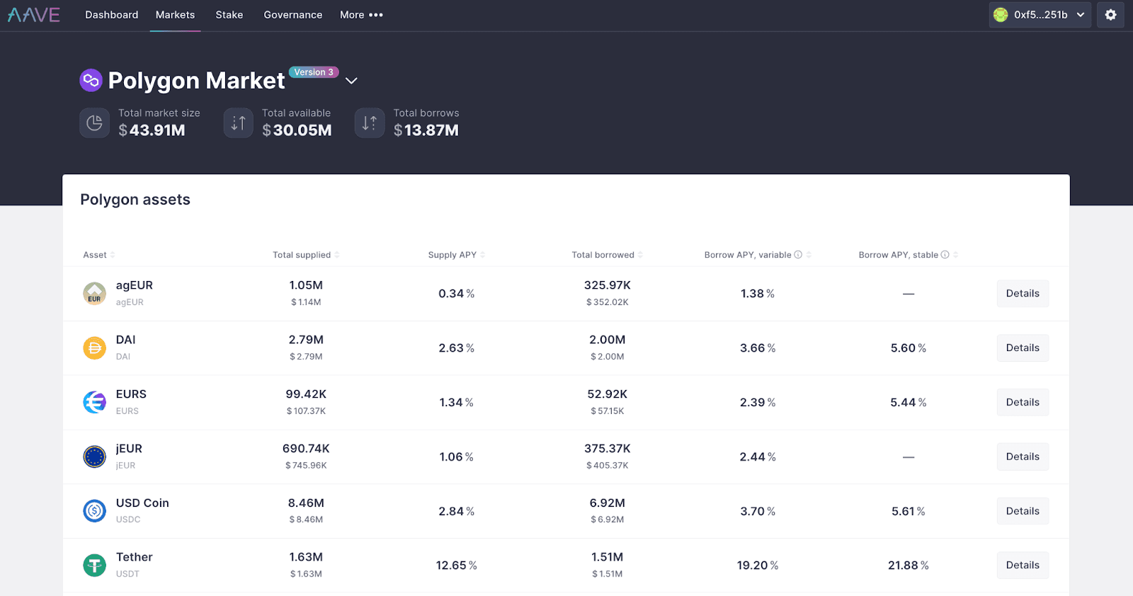Click the agEUR token icon

[94, 293]
